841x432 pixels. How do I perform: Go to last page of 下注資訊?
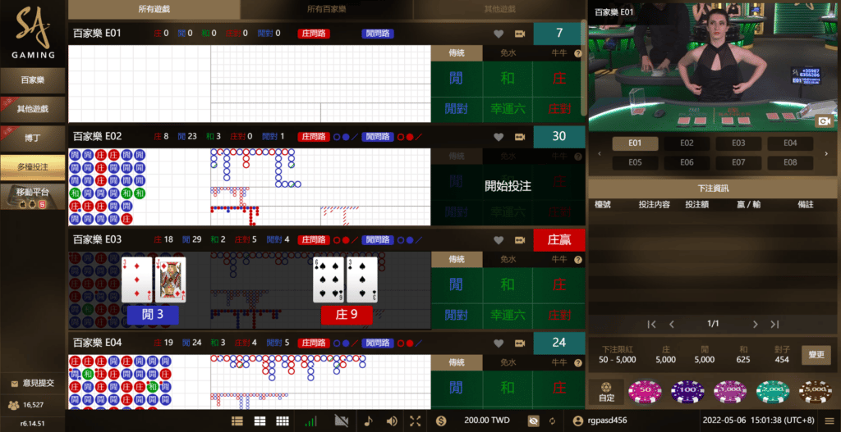[774, 324]
